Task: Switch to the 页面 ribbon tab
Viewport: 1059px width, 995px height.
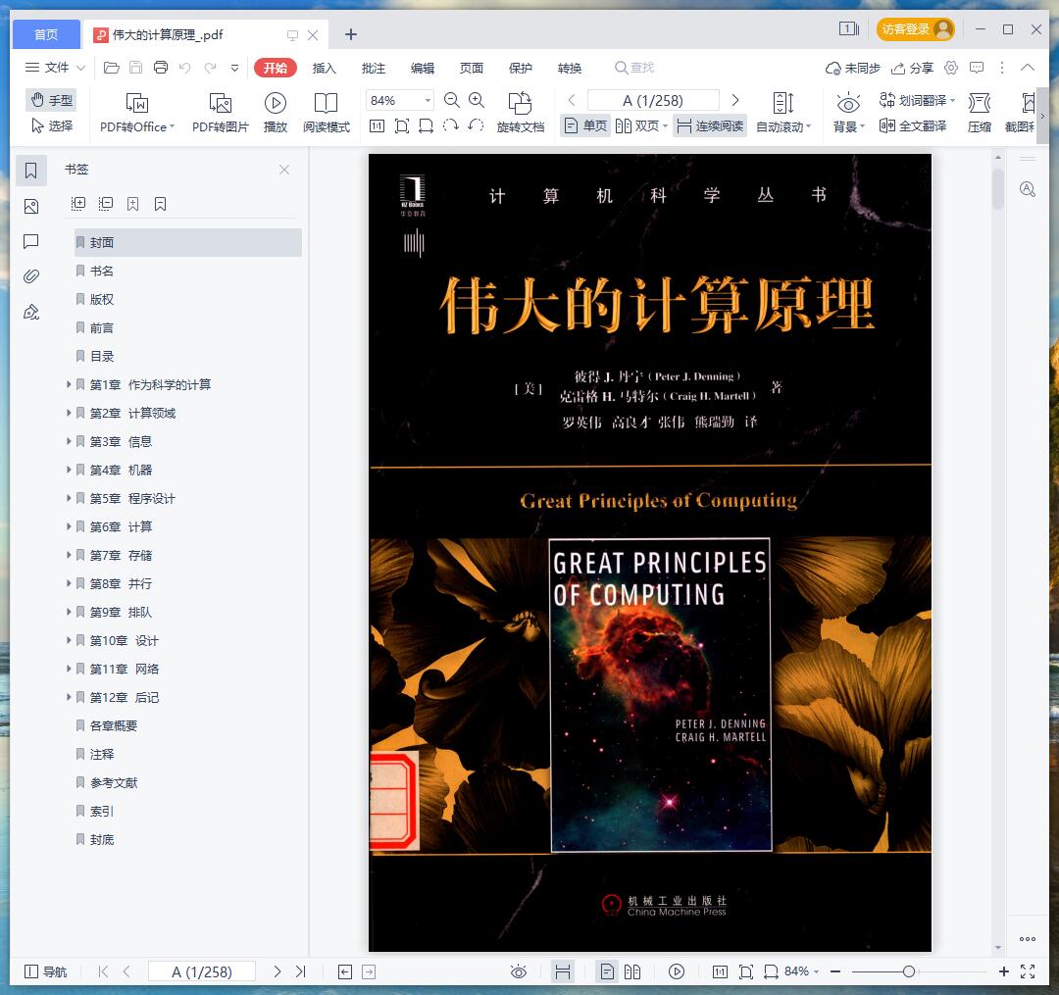Action: click(472, 69)
